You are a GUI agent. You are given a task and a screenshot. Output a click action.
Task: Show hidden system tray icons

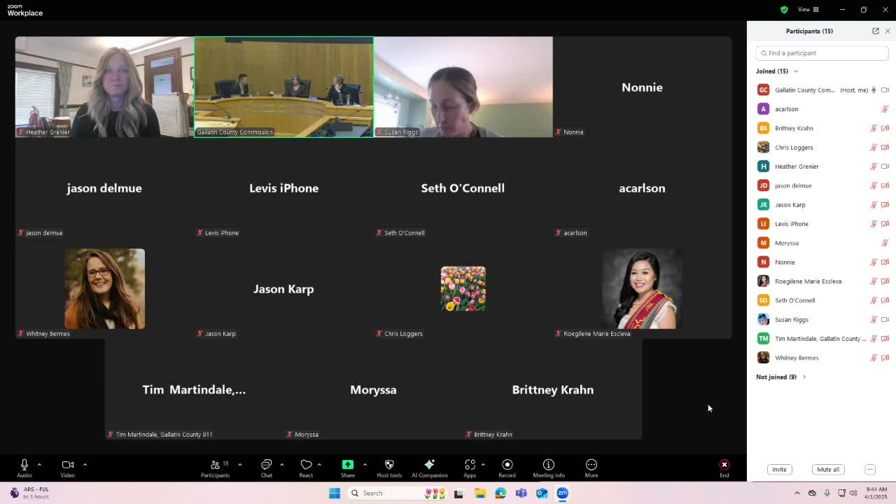797,493
